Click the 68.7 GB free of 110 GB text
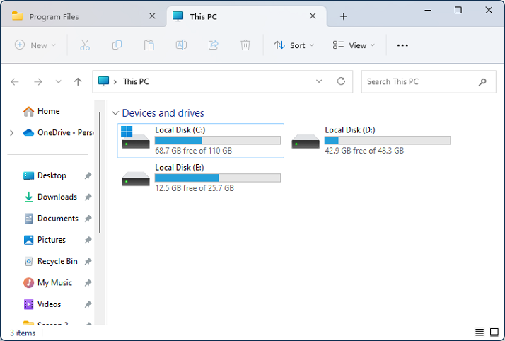 pyautogui.click(x=194, y=151)
